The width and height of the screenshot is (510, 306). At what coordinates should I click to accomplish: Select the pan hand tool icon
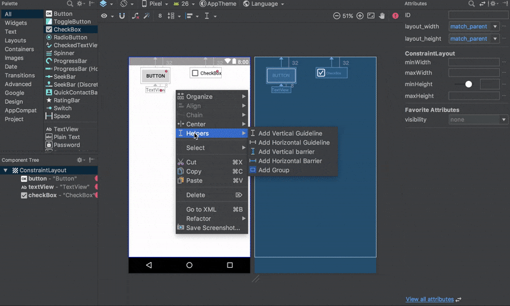coord(382,15)
